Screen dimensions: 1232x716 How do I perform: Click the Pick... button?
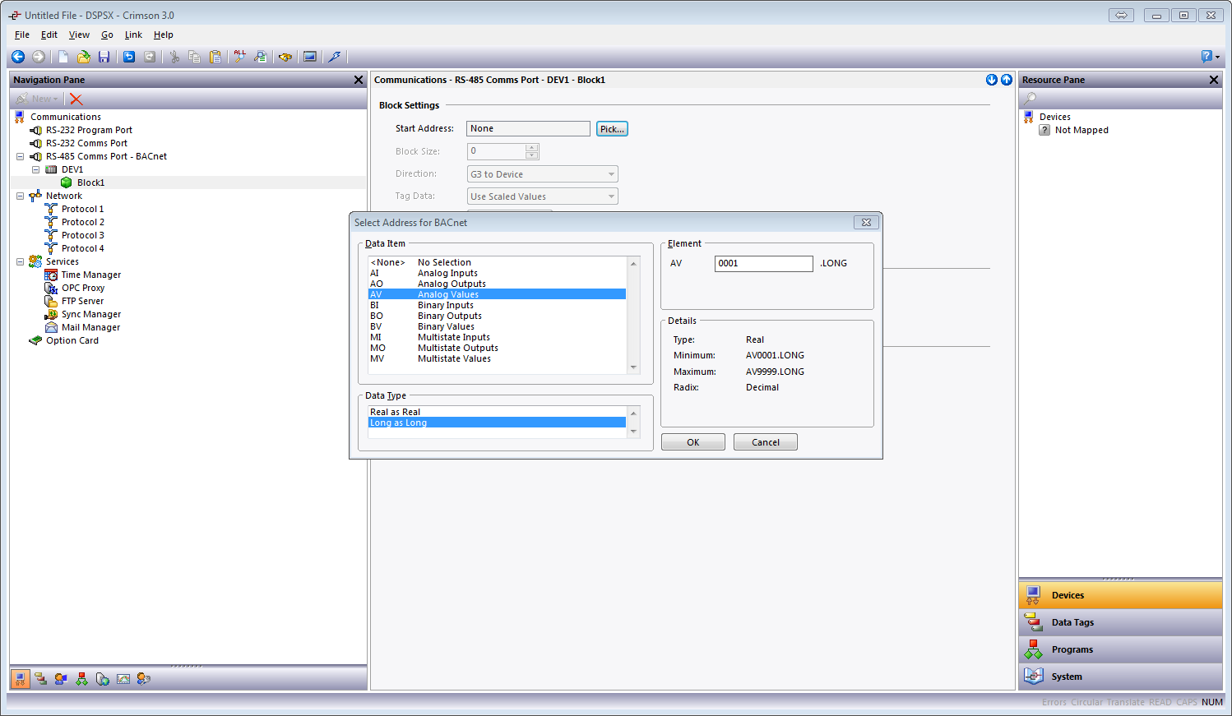[612, 129]
